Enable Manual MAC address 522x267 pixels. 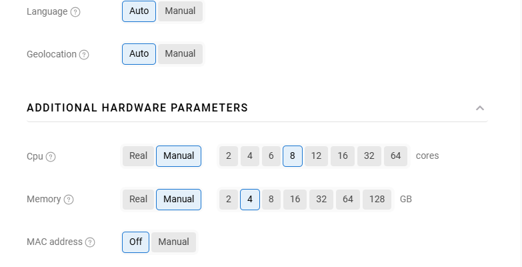tap(173, 242)
